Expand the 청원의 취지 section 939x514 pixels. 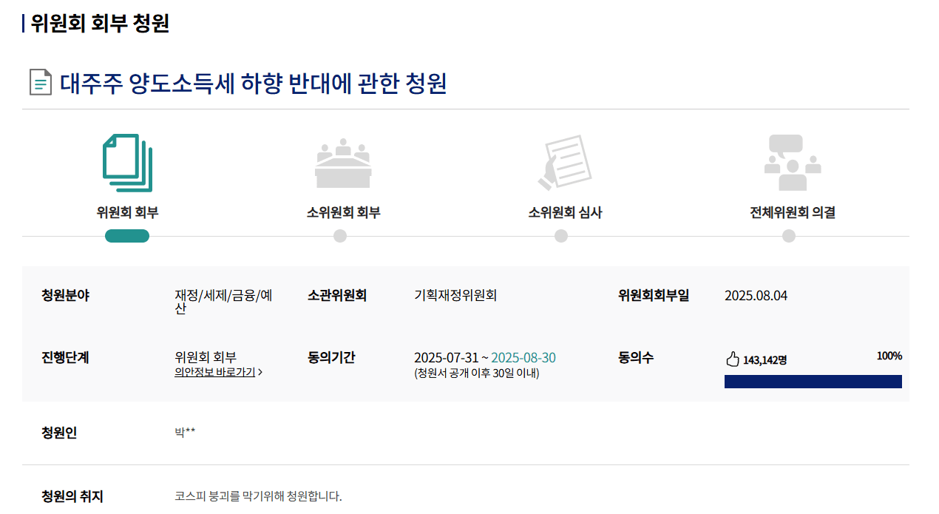(72, 497)
